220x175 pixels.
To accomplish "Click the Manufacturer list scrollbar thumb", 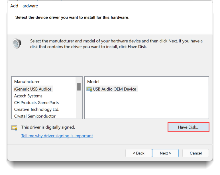I will pyautogui.click(x=79, y=86).
